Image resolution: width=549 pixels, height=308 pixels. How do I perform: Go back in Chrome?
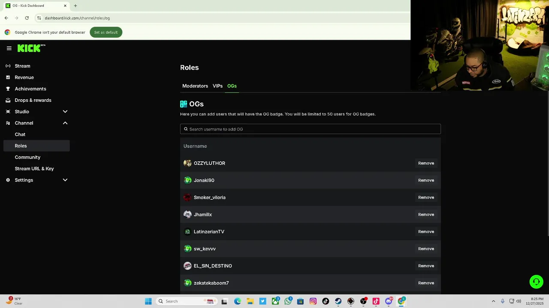[6, 18]
